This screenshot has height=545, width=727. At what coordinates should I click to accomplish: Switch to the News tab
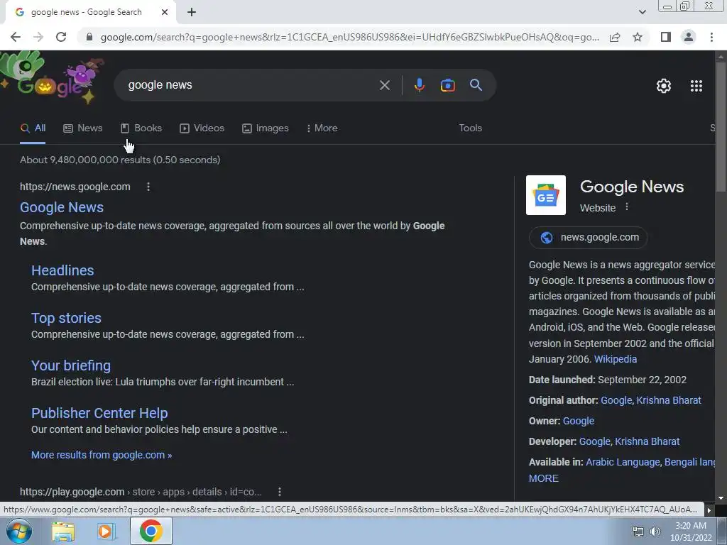pyautogui.click(x=82, y=128)
